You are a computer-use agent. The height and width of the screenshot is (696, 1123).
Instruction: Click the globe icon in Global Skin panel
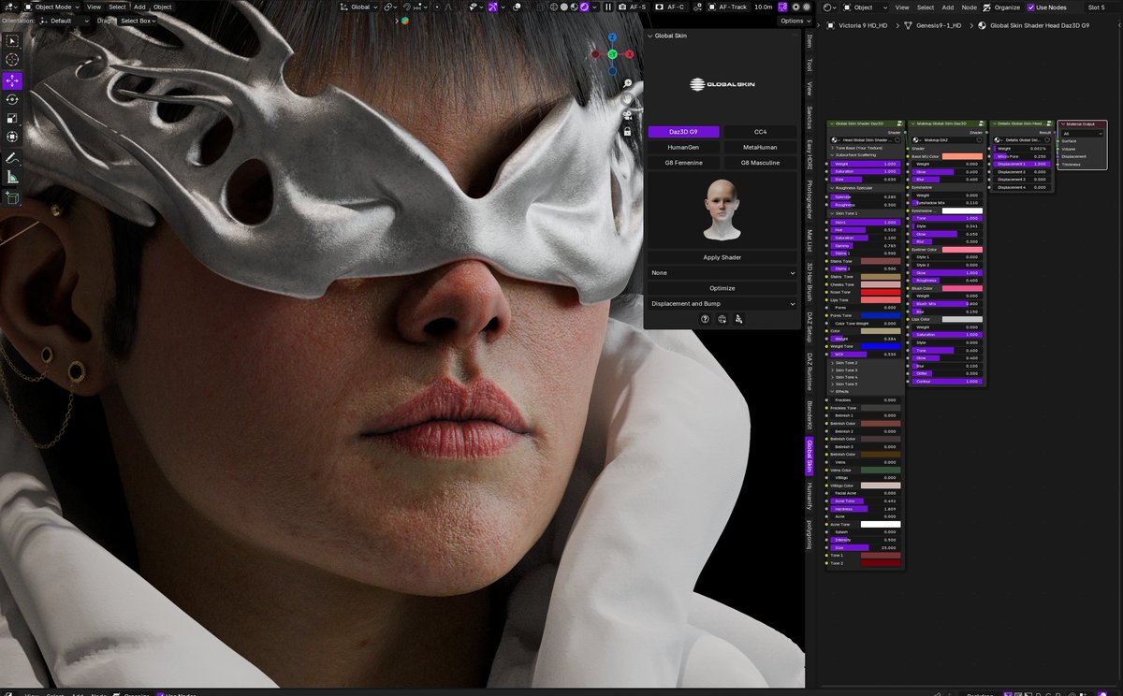click(722, 319)
